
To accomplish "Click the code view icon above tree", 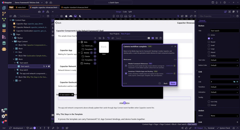I will coord(10,16).
